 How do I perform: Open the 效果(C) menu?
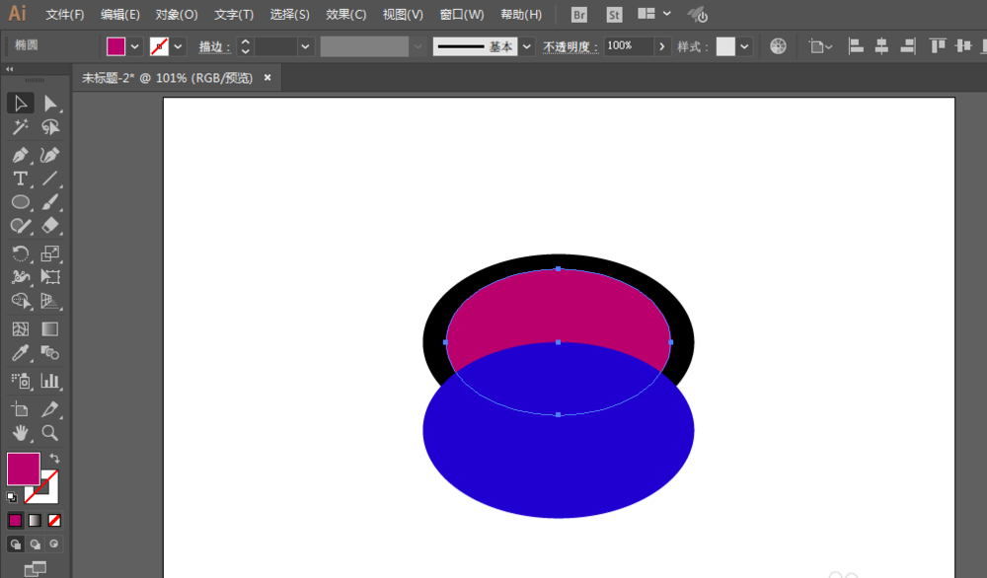[346, 15]
